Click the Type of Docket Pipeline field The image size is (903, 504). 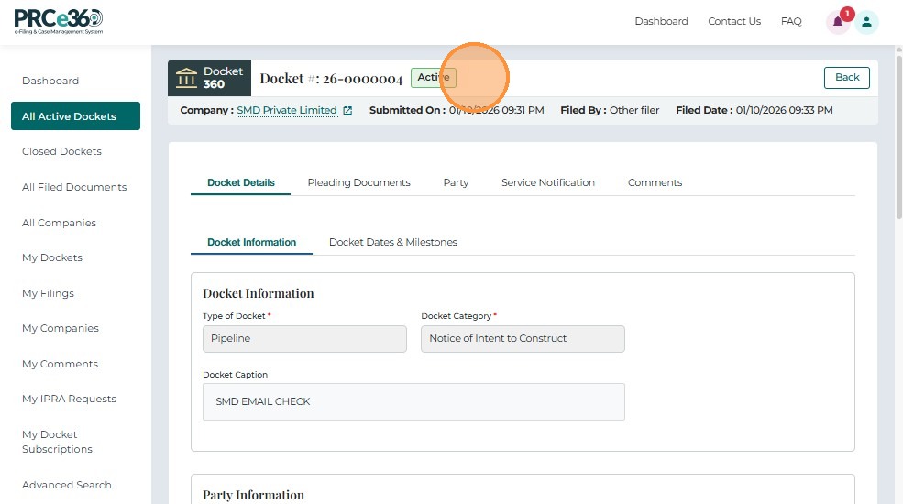304,339
